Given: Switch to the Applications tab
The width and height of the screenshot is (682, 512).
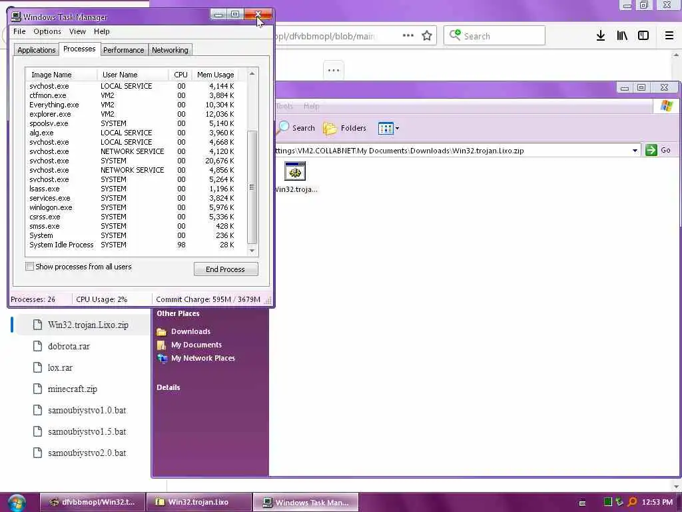Looking at the screenshot, I should (x=36, y=50).
